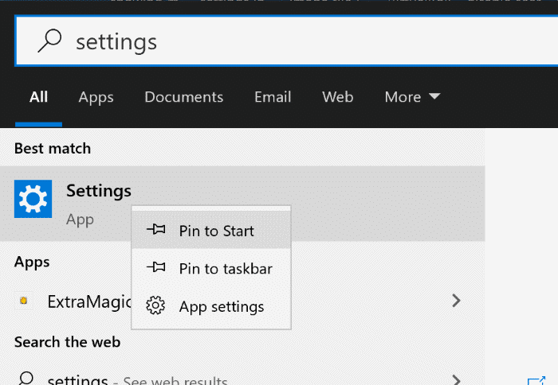Click the pin icon beside Pin to taskbar
558x385 pixels.
pyautogui.click(x=156, y=268)
